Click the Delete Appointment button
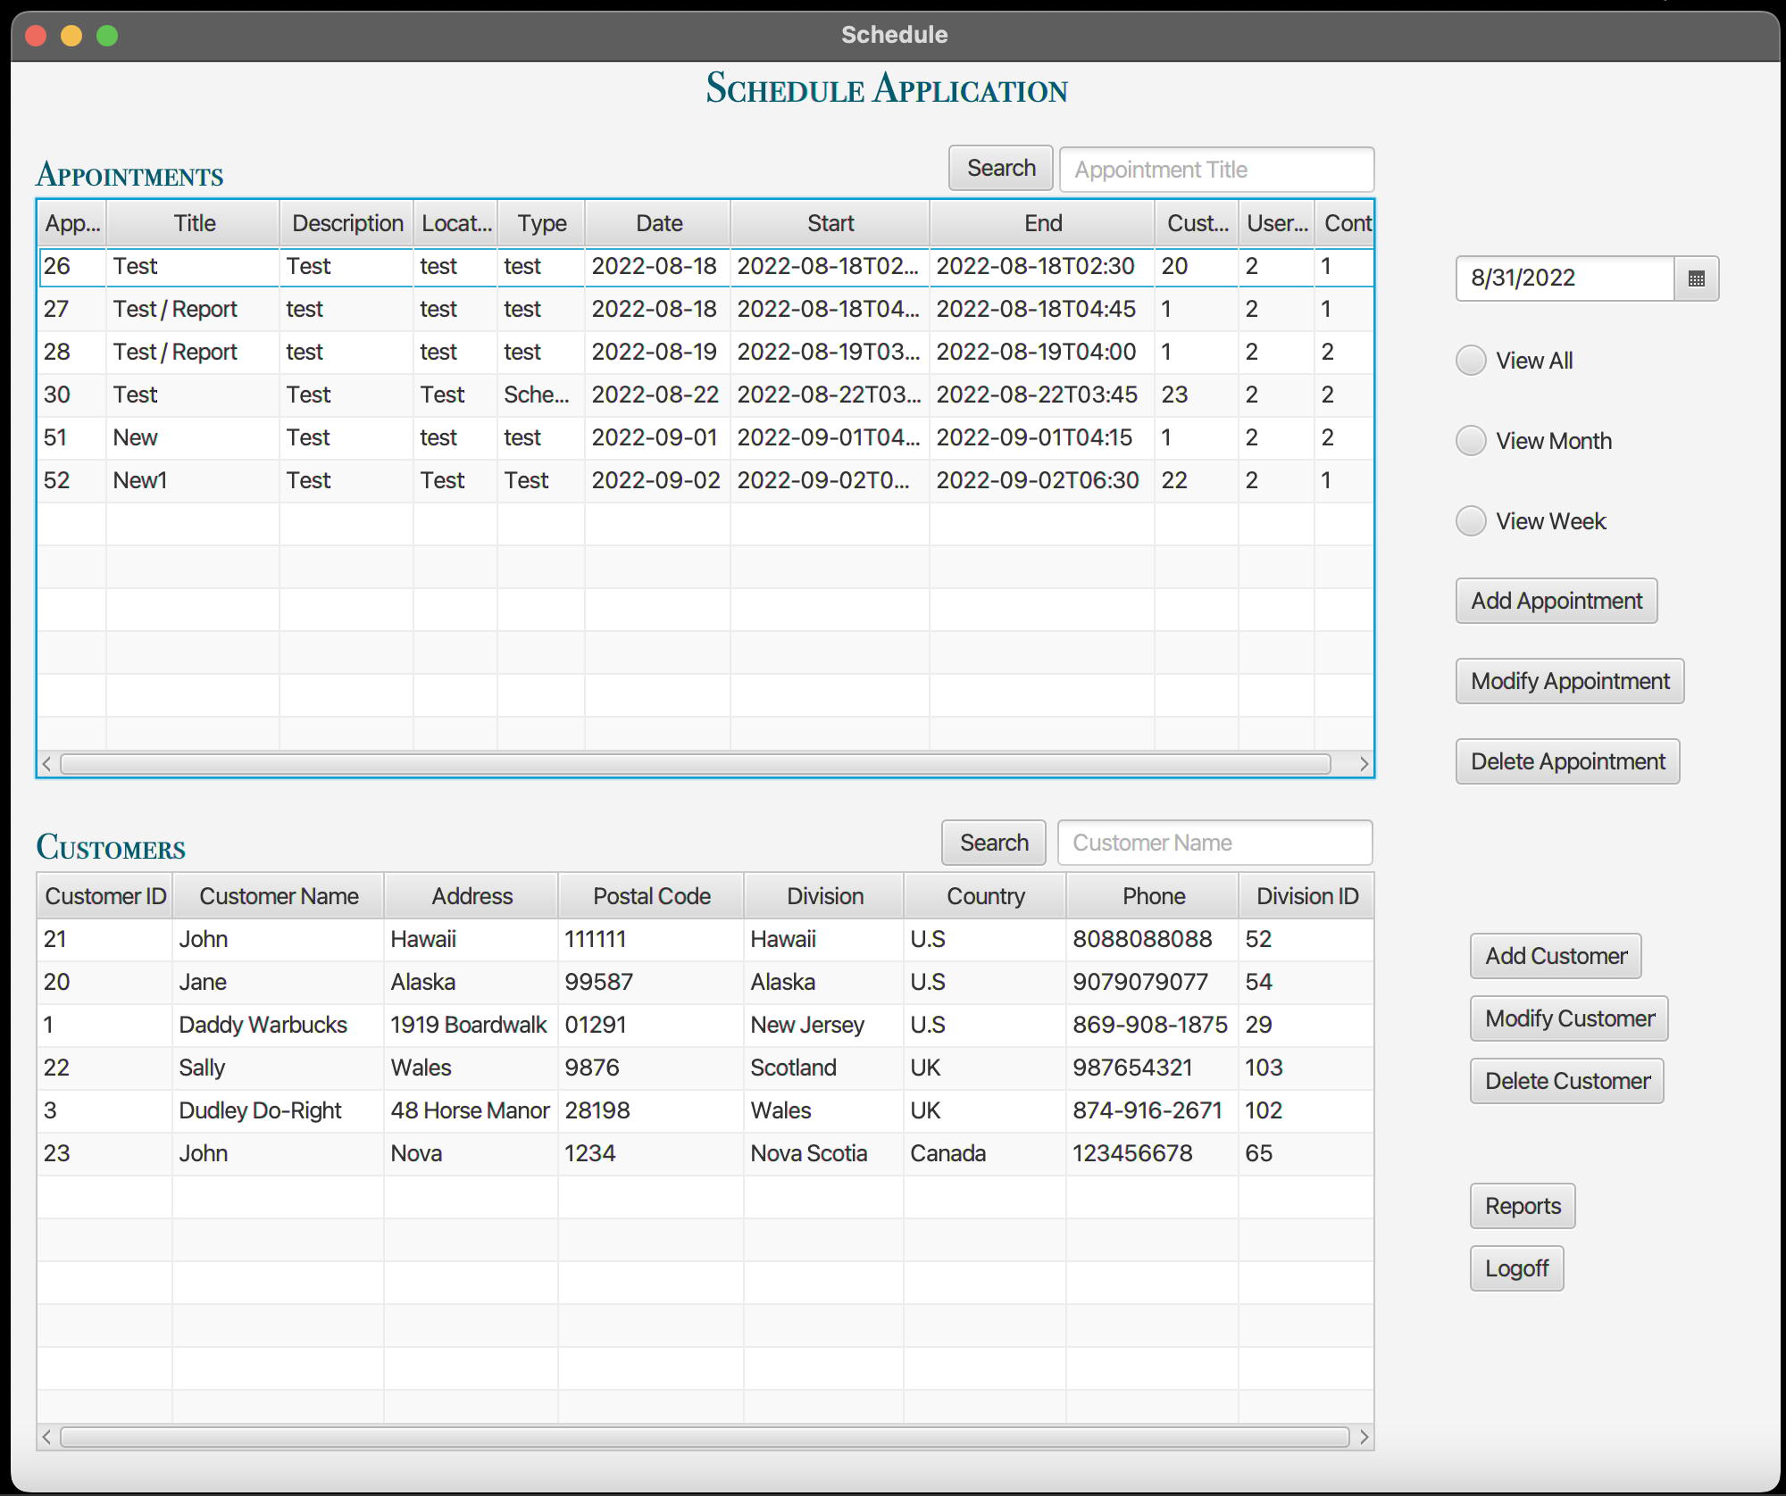Image resolution: width=1786 pixels, height=1496 pixels. (1567, 761)
